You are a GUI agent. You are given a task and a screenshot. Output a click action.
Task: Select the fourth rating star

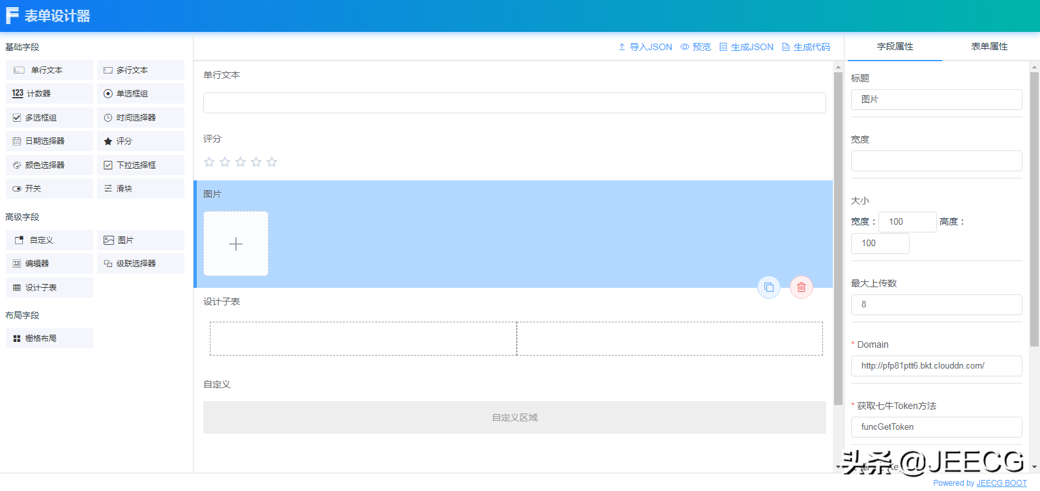coord(256,161)
